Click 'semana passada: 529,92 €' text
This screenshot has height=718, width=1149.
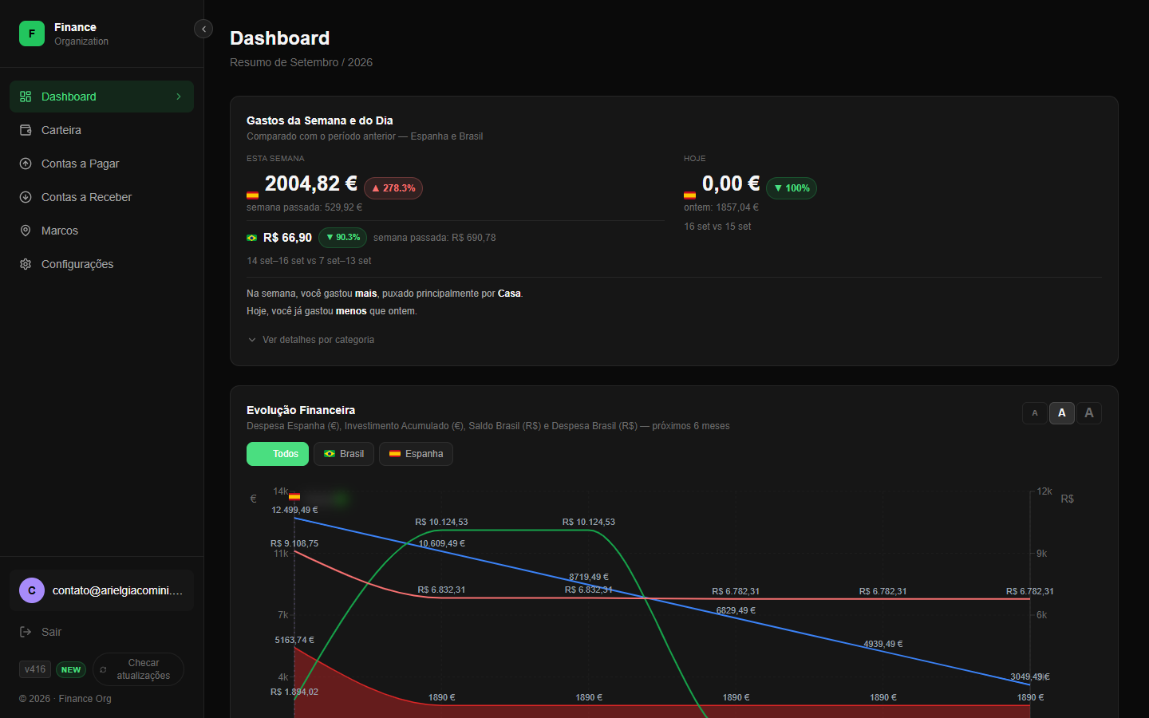[x=304, y=207]
